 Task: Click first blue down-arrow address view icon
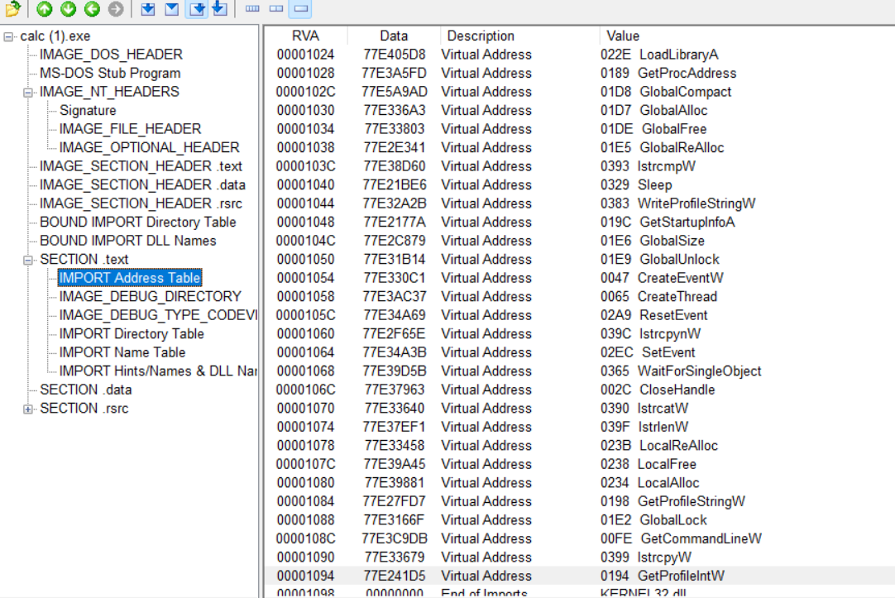pyautogui.click(x=148, y=8)
